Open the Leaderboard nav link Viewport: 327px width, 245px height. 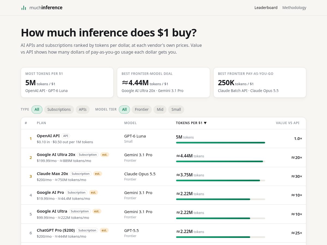click(x=266, y=8)
